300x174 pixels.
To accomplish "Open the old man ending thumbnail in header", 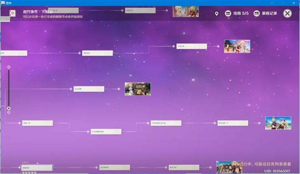I will [x=185, y=11].
